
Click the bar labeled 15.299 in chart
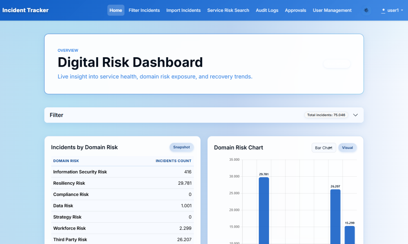(x=350, y=235)
